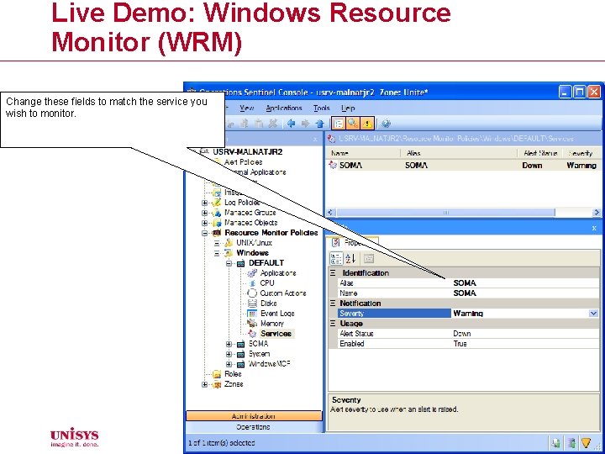Click the blue Up-level arrow in toolbar
This screenshot has height=454, width=605.
(x=319, y=124)
